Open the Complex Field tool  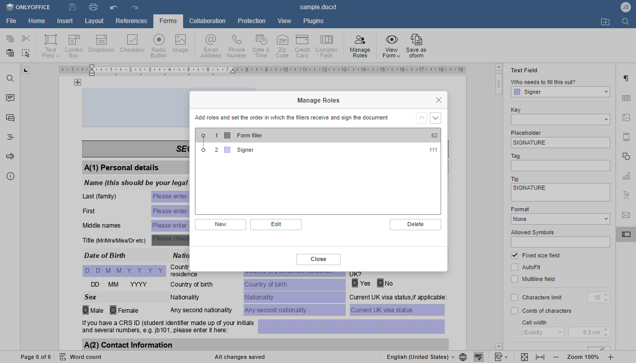tap(326, 45)
